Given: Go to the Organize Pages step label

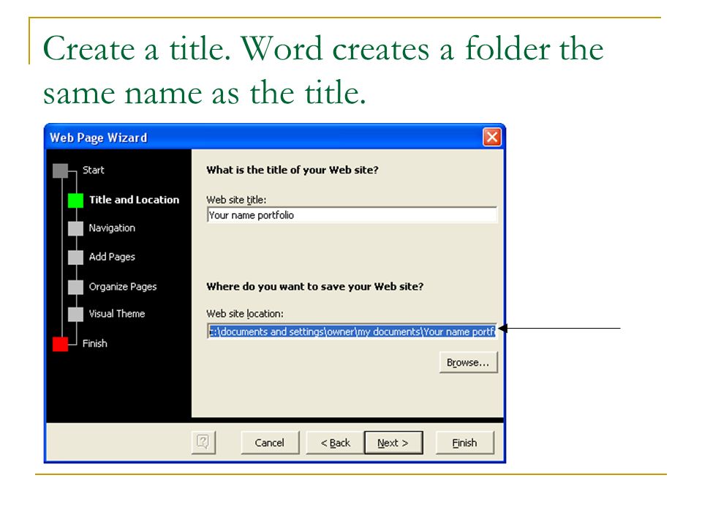Looking at the screenshot, I should pyautogui.click(x=123, y=287).
